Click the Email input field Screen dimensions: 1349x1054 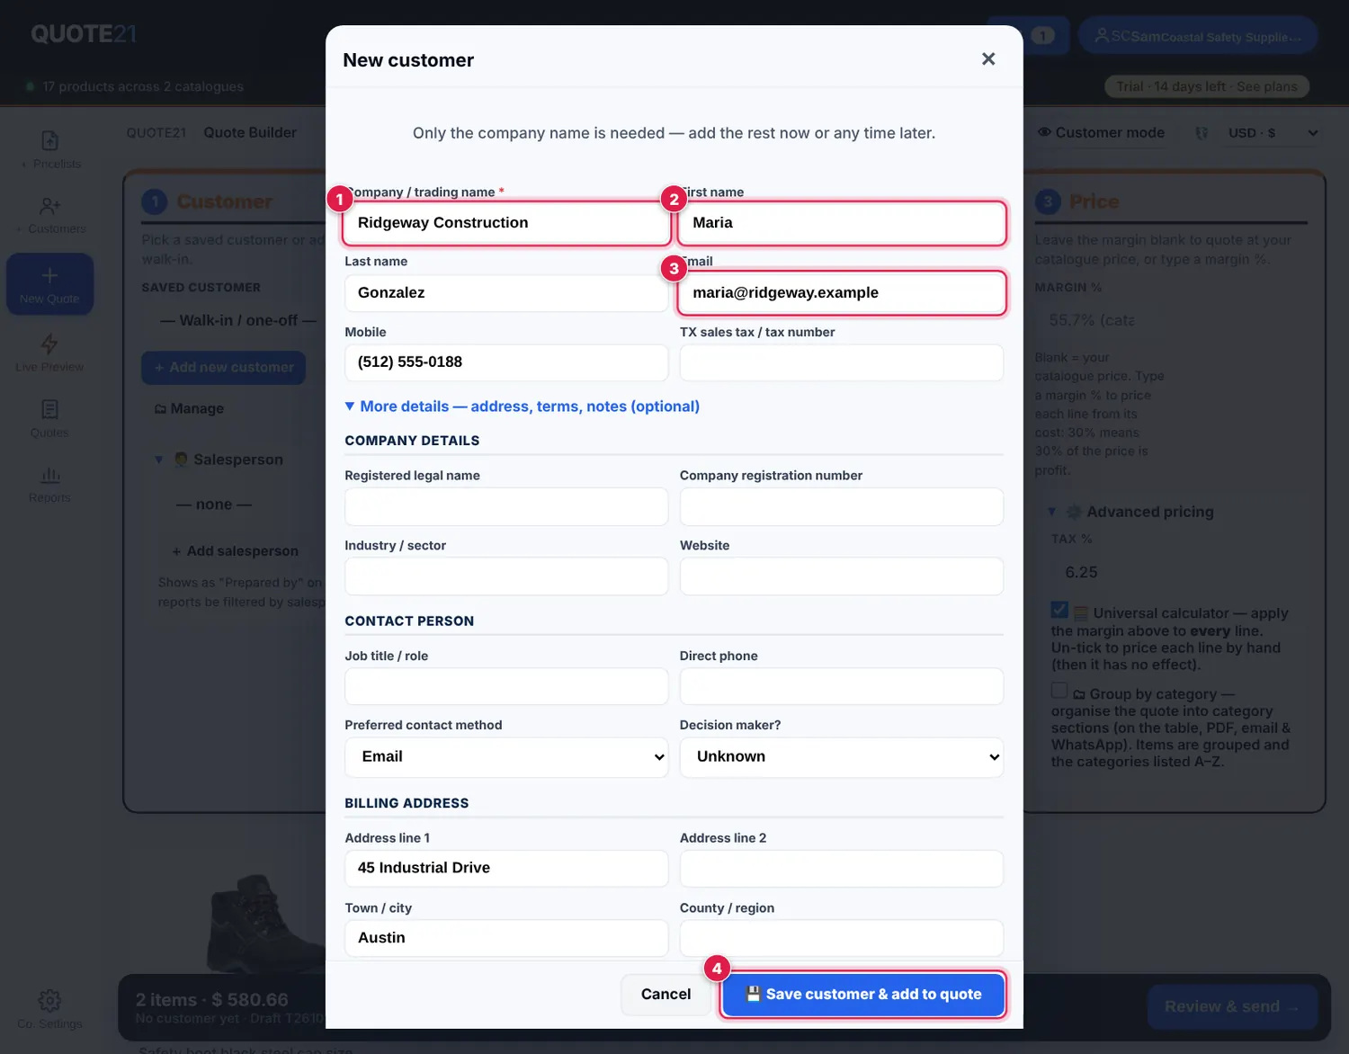click(x=842, y=293)
